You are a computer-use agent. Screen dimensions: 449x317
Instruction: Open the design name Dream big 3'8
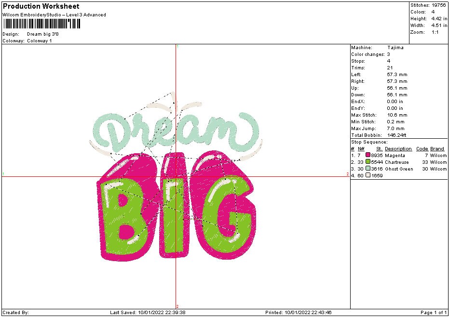(42, 34)
